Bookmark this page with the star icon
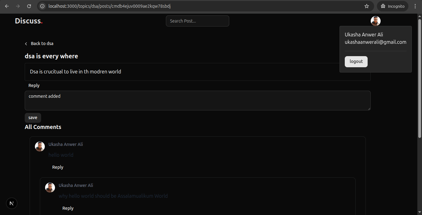Viewport: 422px width, 215px height. tap(367, 6)
